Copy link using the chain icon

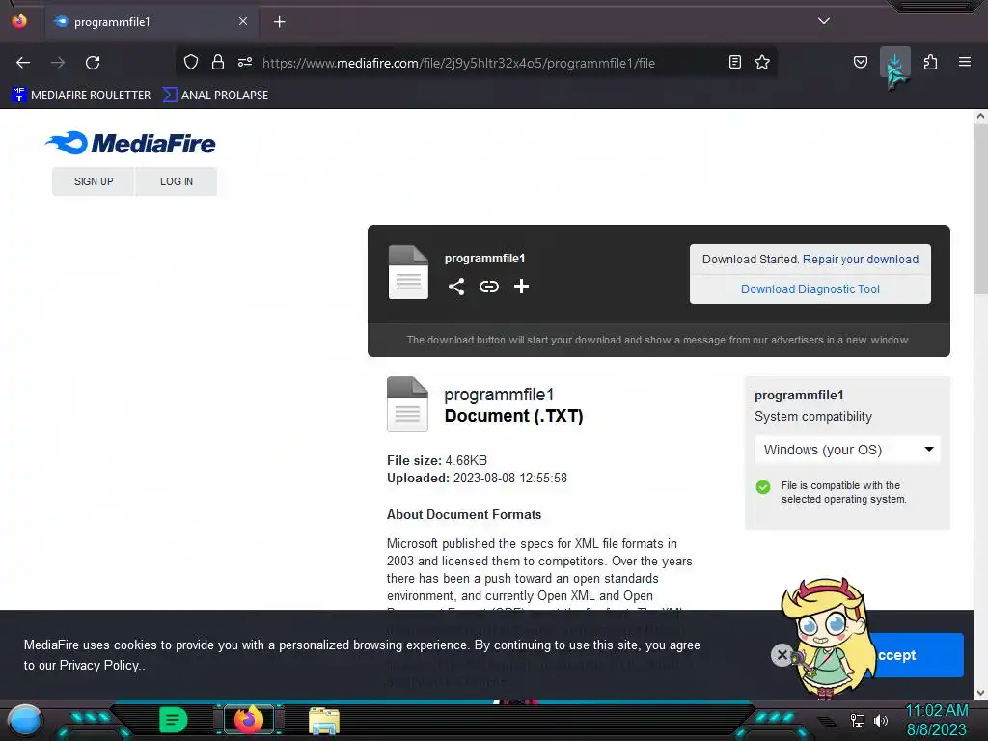click(489, 287)
